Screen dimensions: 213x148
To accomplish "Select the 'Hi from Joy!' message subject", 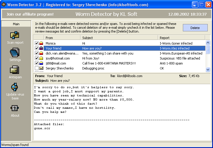I will click(91, 58).
